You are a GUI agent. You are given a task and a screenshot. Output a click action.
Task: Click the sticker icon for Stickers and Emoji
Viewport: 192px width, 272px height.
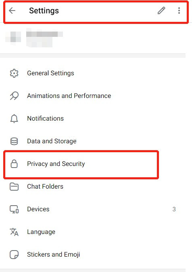[x=14, y=255]
